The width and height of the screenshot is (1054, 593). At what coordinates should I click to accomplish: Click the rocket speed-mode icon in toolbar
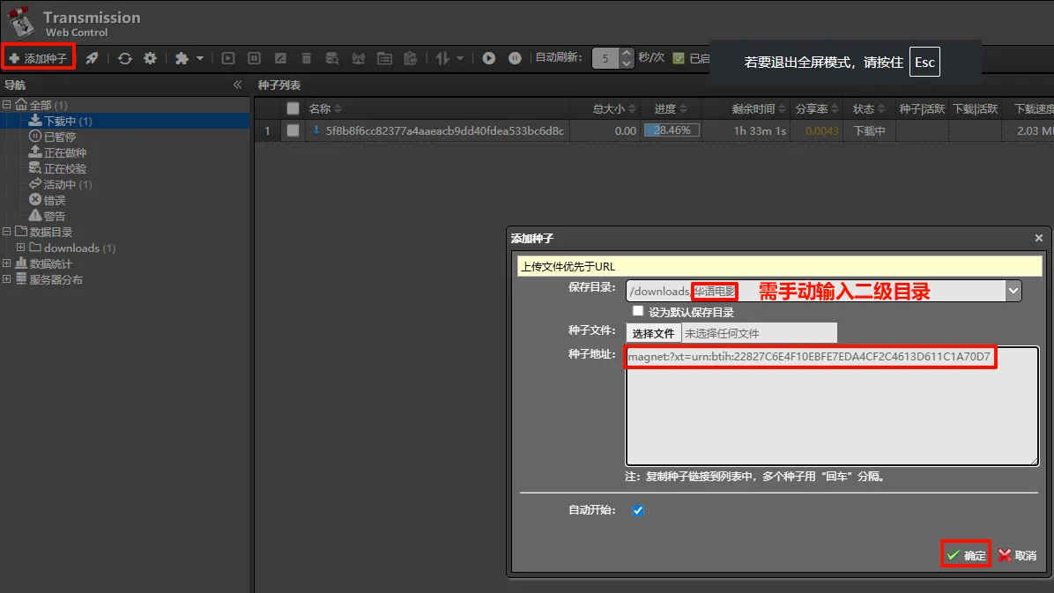[x=92, y=58]
